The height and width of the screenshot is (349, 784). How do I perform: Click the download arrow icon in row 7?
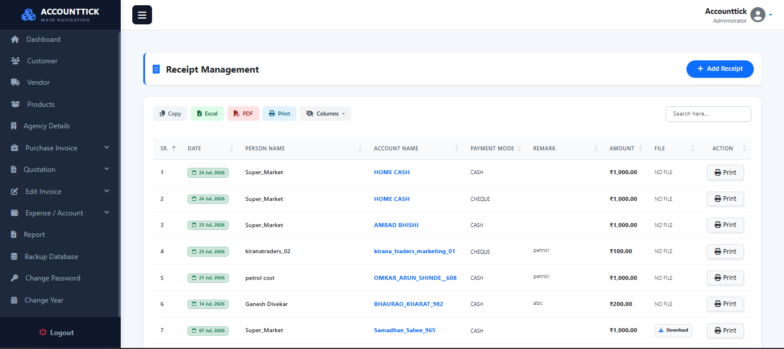coord(661,330)
